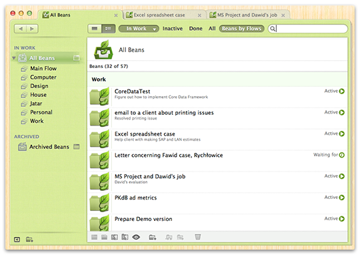This screenshot has width=360, height=255.
Task: Close the All Beans tab
Action: pyautogui.click(x=116, y=15)
